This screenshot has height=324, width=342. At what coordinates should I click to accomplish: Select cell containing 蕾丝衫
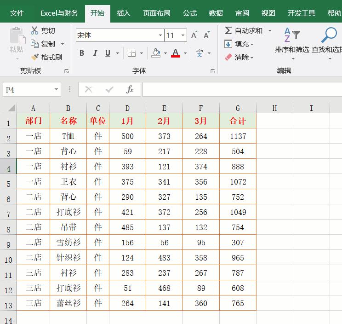click(x=68, y=303)
